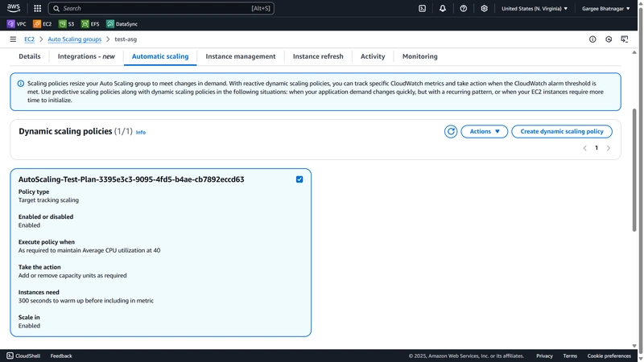Screen dimensions: 644x362
Task: Click the 300 seconds warm up text
Action: [86, 301]
